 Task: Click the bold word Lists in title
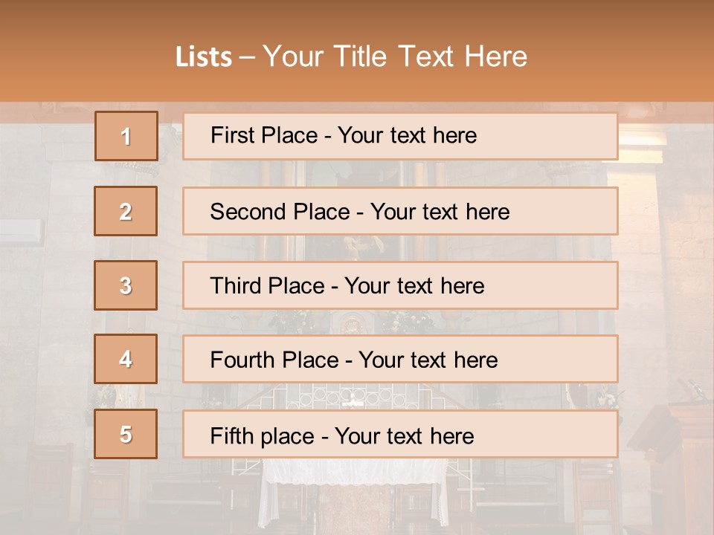coord(204,57)
